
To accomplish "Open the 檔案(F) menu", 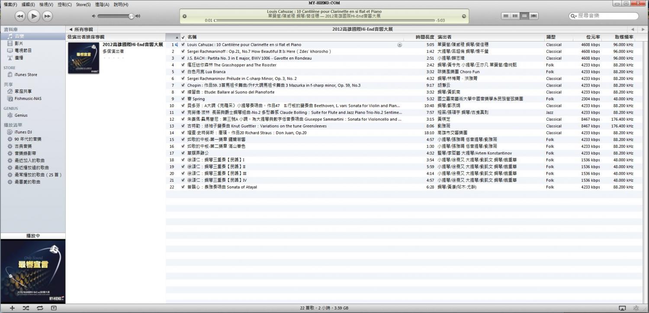I will point(10,4).
